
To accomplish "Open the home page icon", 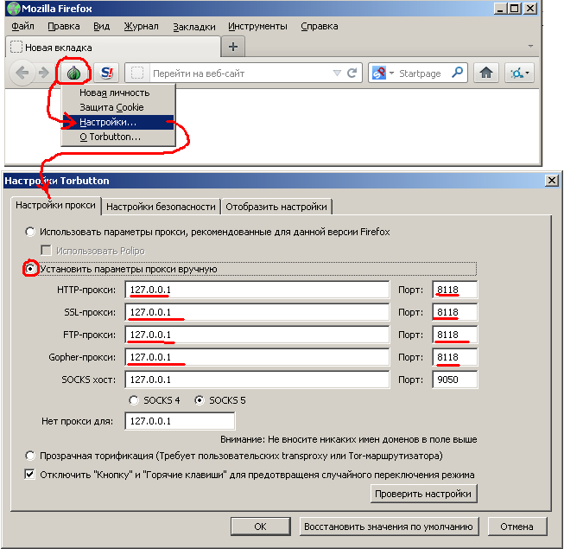I will coord(486,73).
